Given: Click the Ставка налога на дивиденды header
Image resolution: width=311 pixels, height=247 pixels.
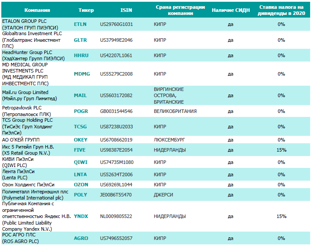Looking at the screenshot, I should point(281,10).
